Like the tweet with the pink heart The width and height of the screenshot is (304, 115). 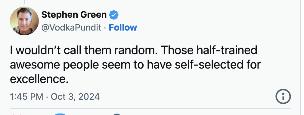tap(17, 114)
